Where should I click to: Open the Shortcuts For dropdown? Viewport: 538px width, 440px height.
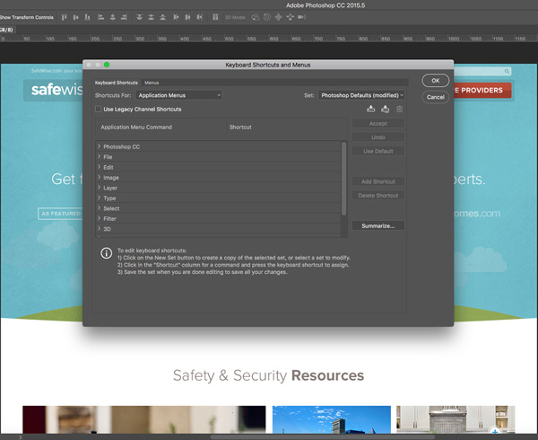point(178,95)
